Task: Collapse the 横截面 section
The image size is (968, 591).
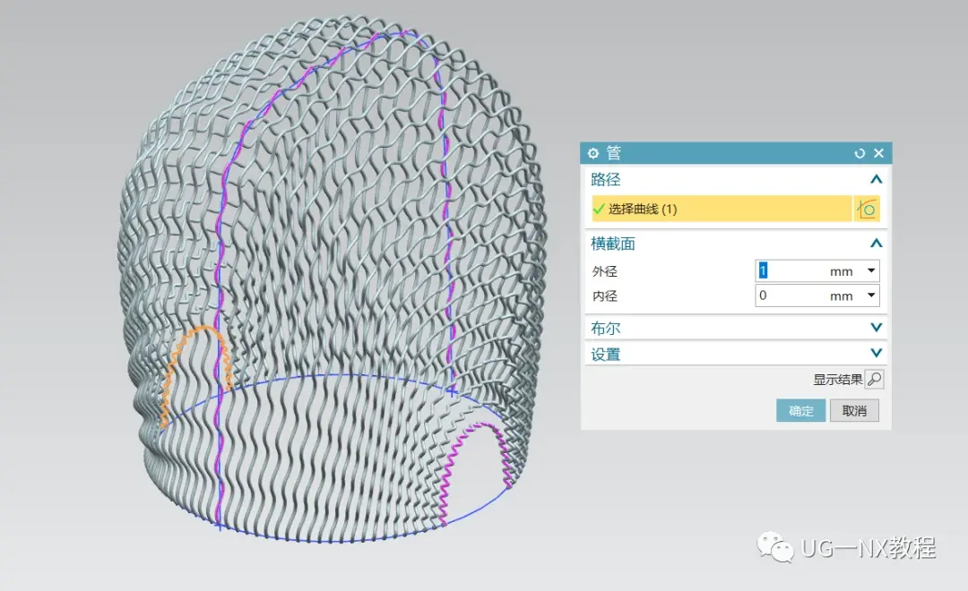Action: [876, 244]
